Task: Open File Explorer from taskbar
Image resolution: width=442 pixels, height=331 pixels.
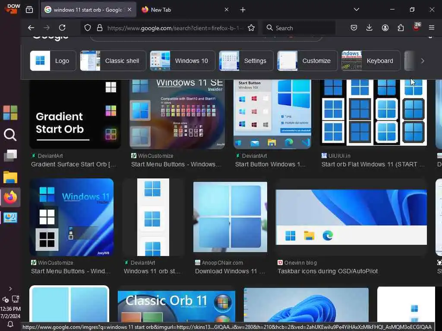Action: tap(10, 177)
